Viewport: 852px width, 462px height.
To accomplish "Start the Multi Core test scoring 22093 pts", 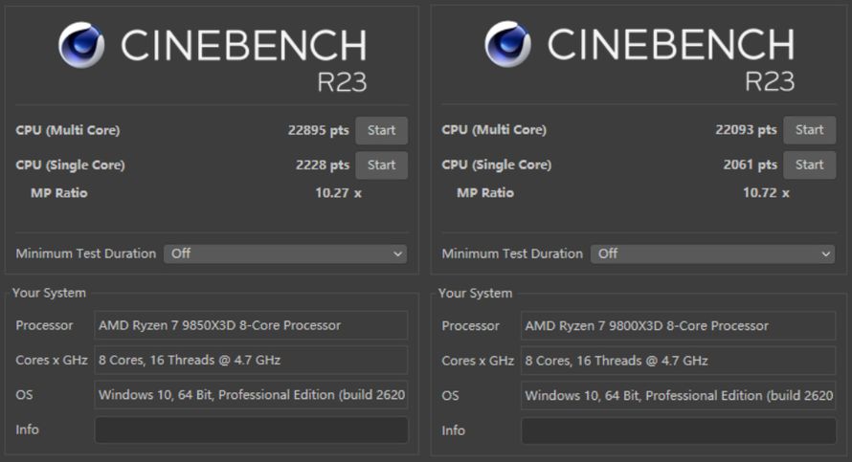I will click(809, 130).
